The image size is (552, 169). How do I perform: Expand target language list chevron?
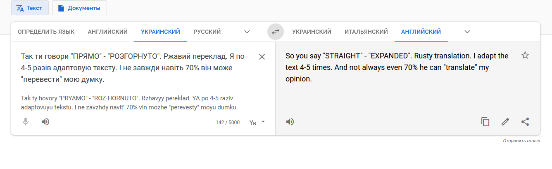coord(467,32)
